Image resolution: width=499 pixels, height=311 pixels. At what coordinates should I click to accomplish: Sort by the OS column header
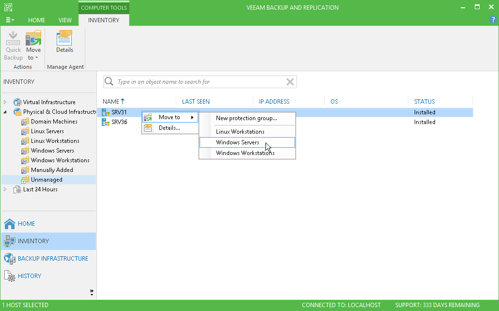(334, 102)
